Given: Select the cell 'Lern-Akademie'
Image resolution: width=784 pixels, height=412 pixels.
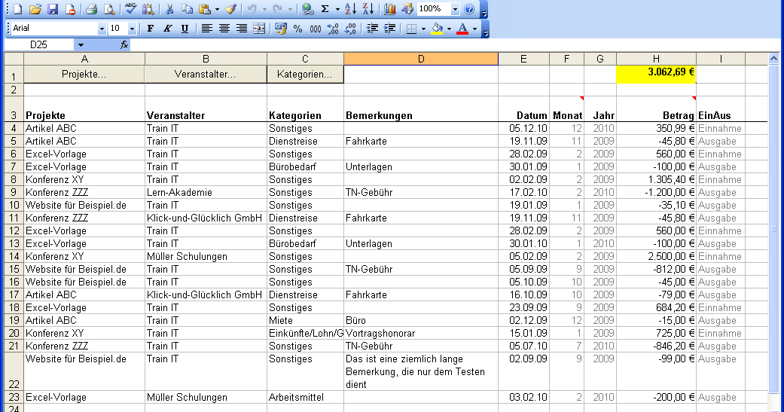Looking at the screenshot, I should pos(206,193).
